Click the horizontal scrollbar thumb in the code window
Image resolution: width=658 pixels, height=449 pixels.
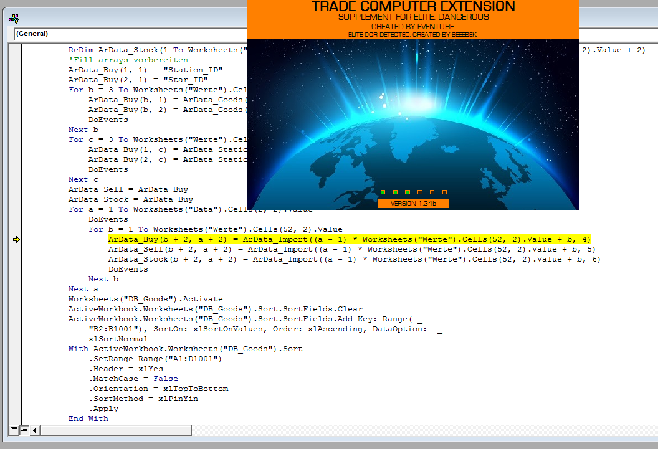116,430
